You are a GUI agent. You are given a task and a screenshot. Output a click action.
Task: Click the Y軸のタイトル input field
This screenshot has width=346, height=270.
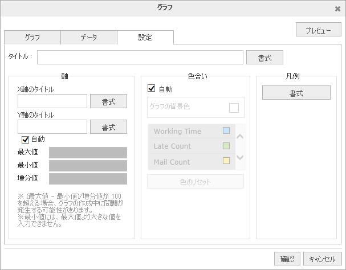[x=52, y=126]
